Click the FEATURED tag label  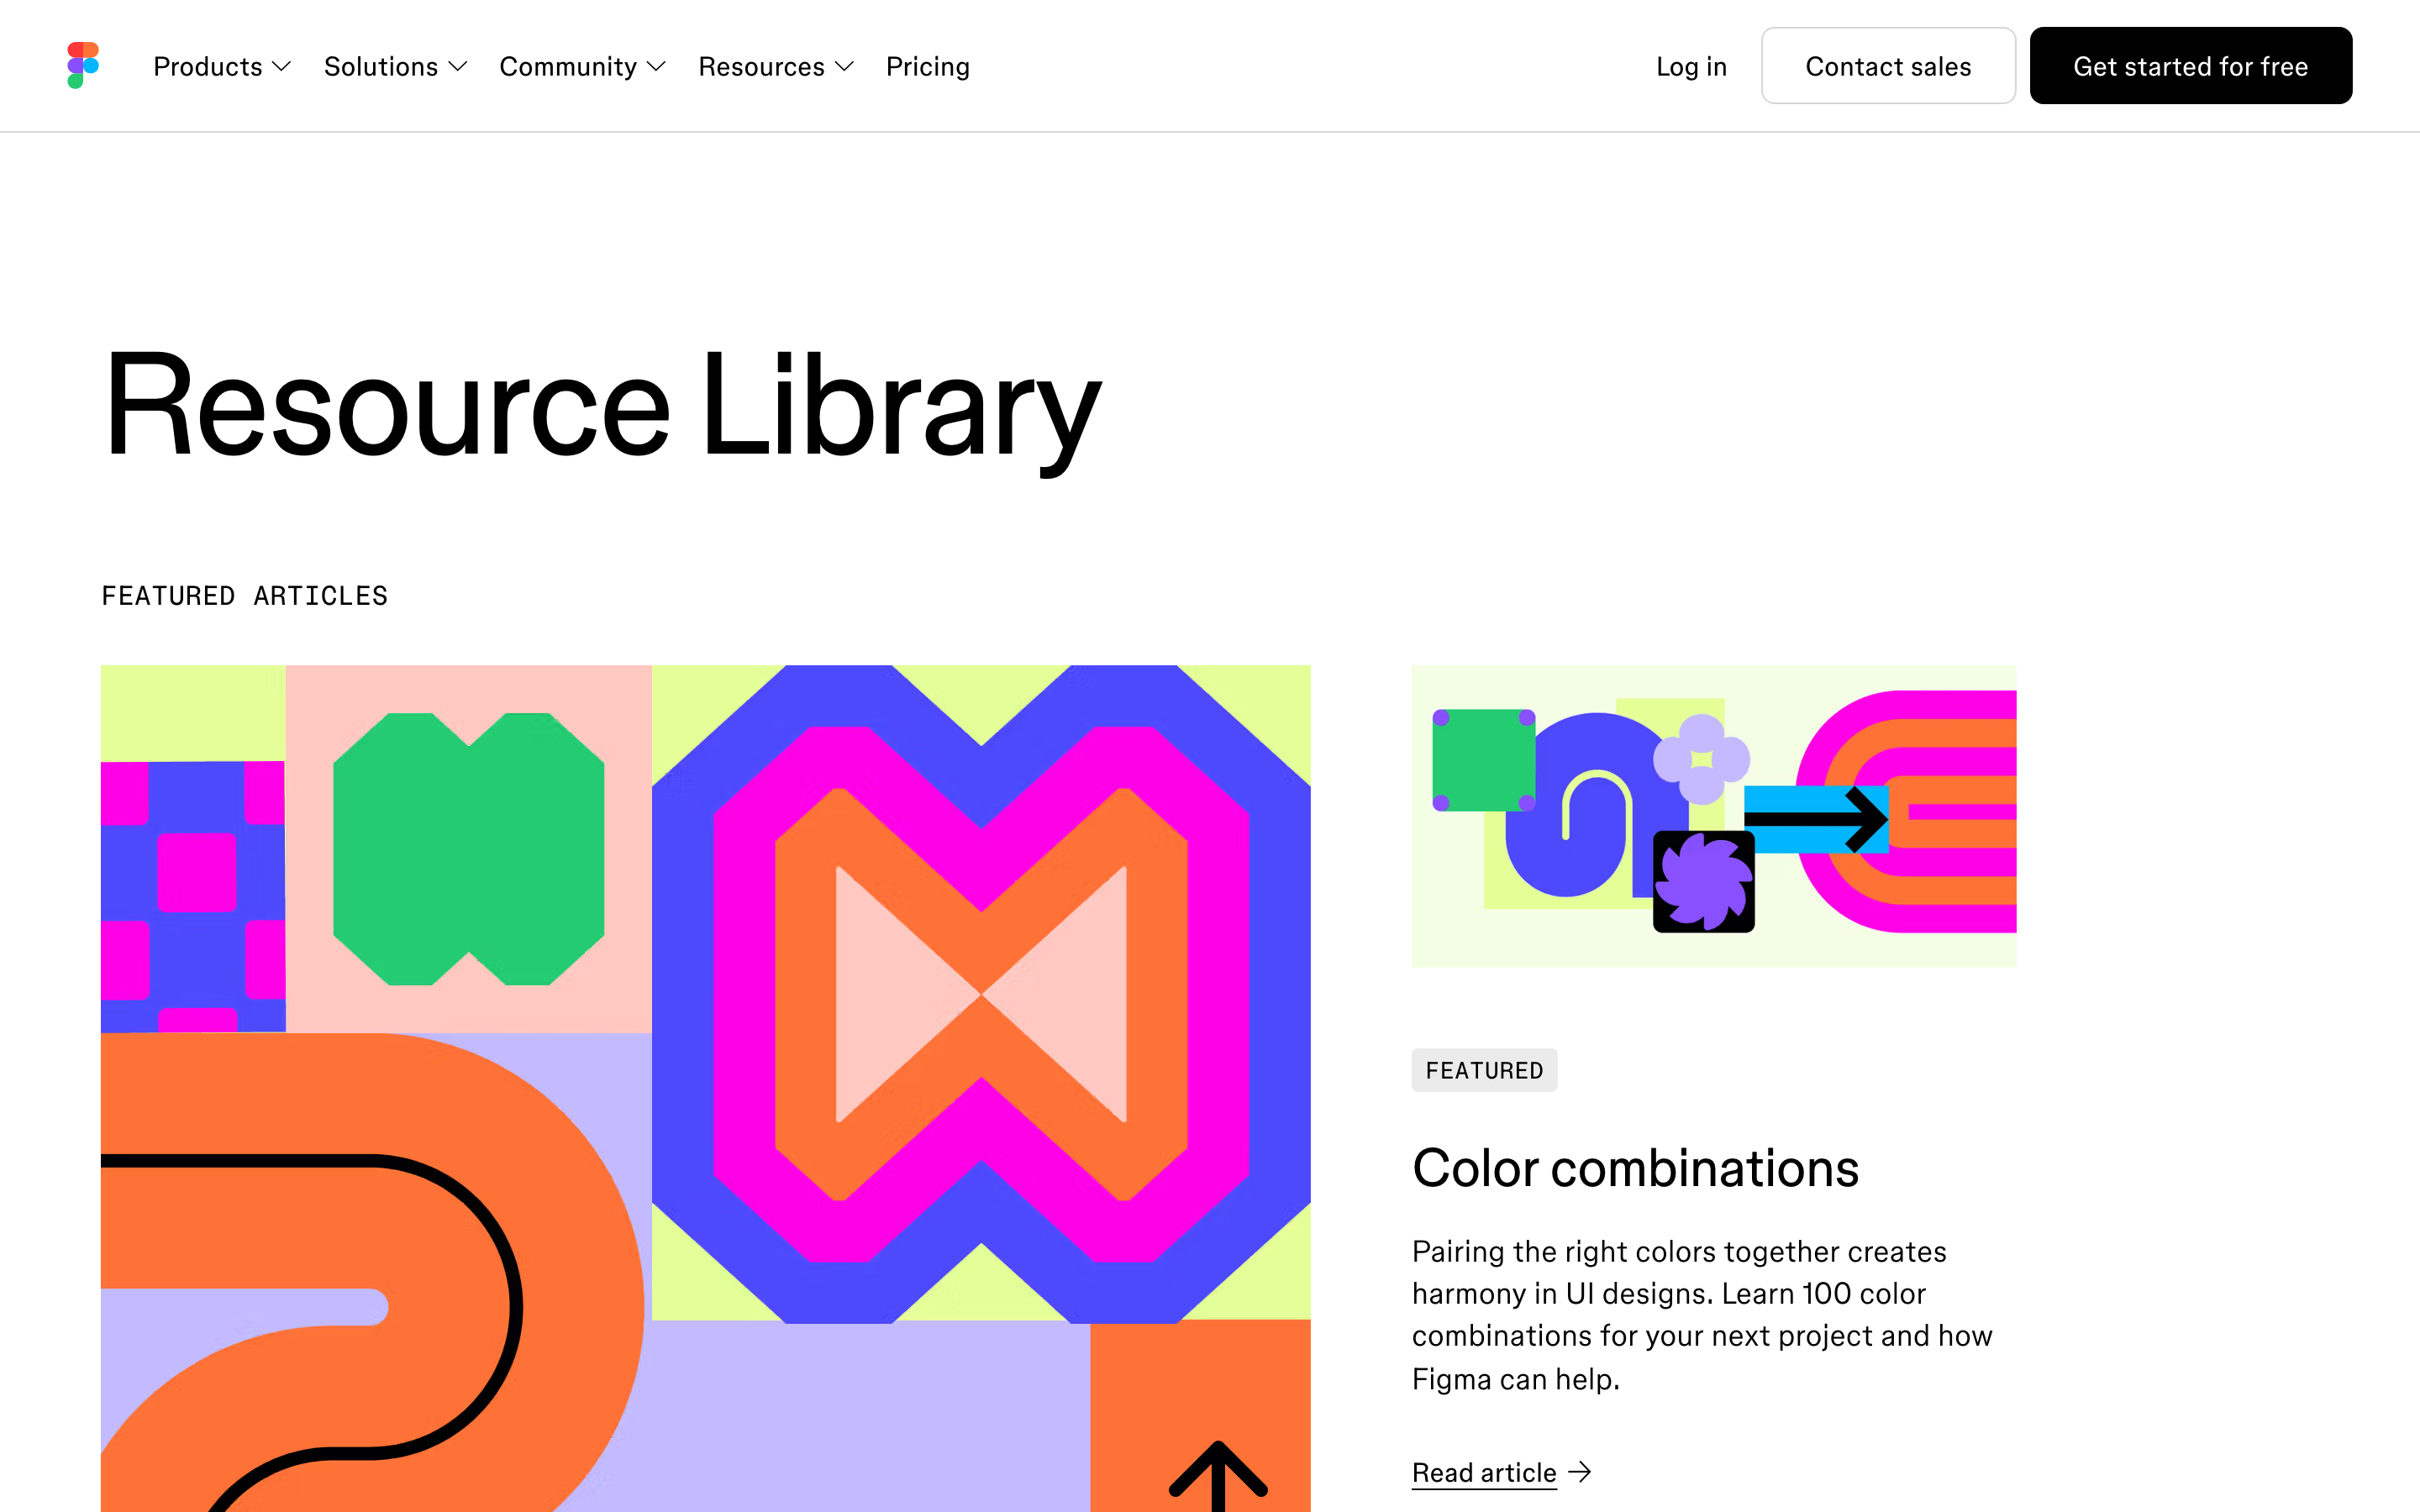tap(1484, 1070)
